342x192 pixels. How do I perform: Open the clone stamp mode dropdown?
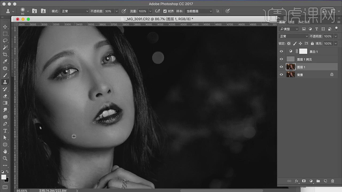click(x=74, y=11)
